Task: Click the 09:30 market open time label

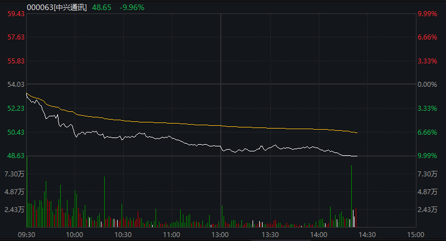Action: point(26,235)
